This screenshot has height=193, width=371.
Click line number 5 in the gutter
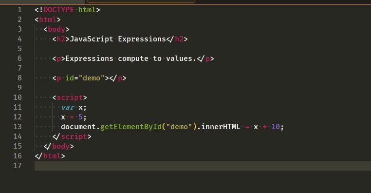click(x=19, y=49)
